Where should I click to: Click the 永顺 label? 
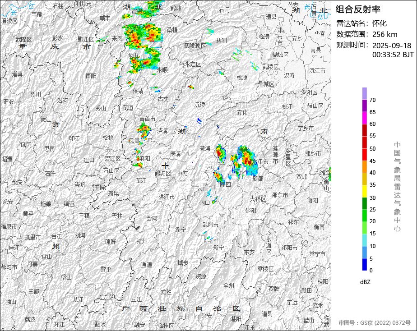pyautogui.click(x=162, y=70)
